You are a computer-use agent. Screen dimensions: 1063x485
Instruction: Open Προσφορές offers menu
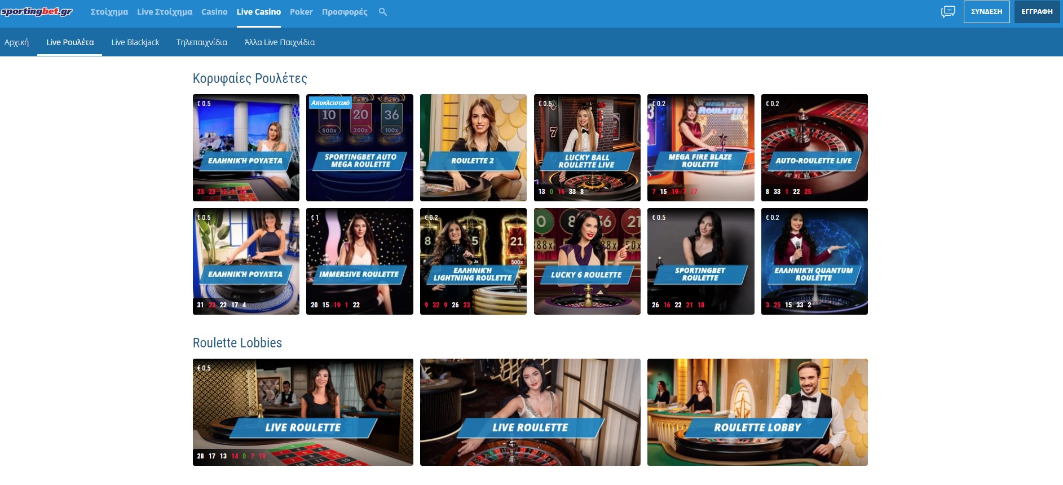point(345,12)
